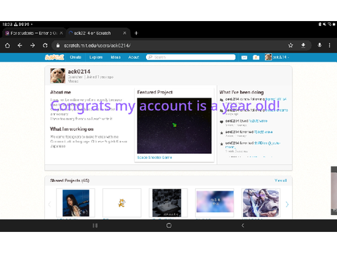Switch to the 'For students' browser tab
This screenshot has height=253, width=337.
pyautogui.click(x=34, y=33)
